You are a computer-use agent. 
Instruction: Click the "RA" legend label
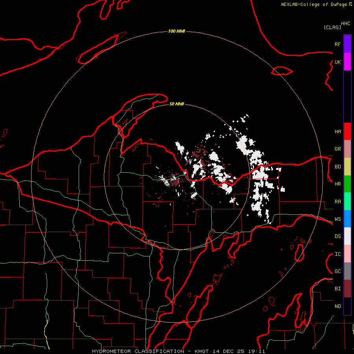pos(337,202)
